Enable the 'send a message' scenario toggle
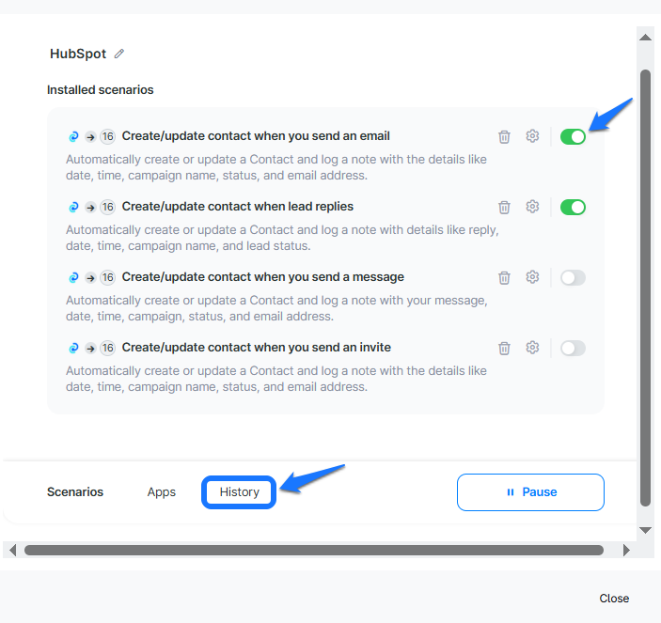 (573, 277)
